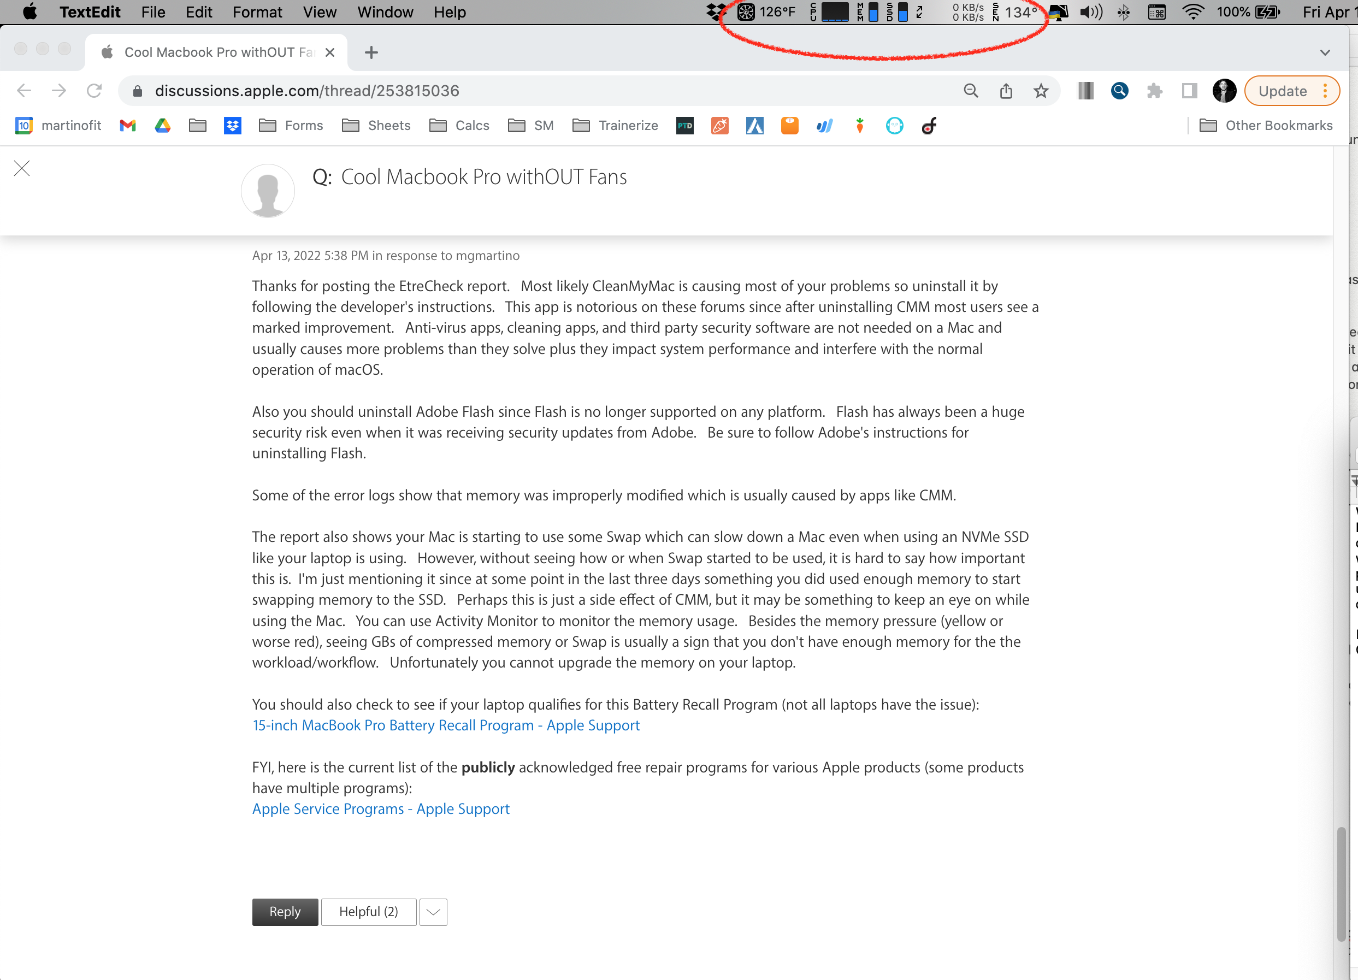Click the Chrome reload page icon
1358x980 pixels.
94,91
